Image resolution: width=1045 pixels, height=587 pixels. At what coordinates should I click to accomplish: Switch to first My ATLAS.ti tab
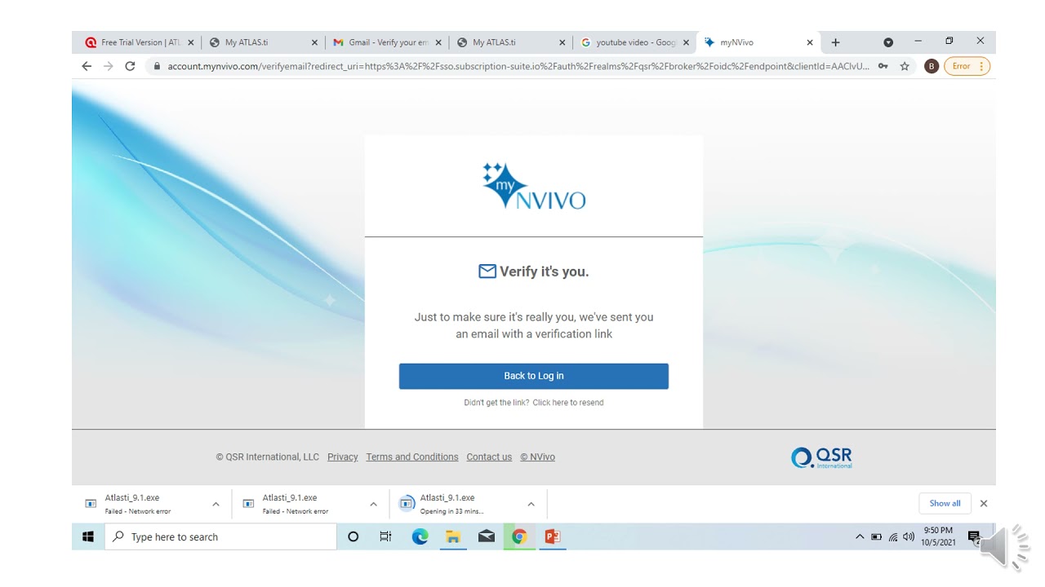(x=263, y=42)
